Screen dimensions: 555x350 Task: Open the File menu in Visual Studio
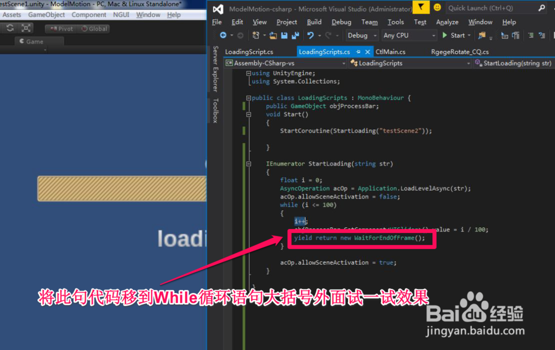click(216, 22)
